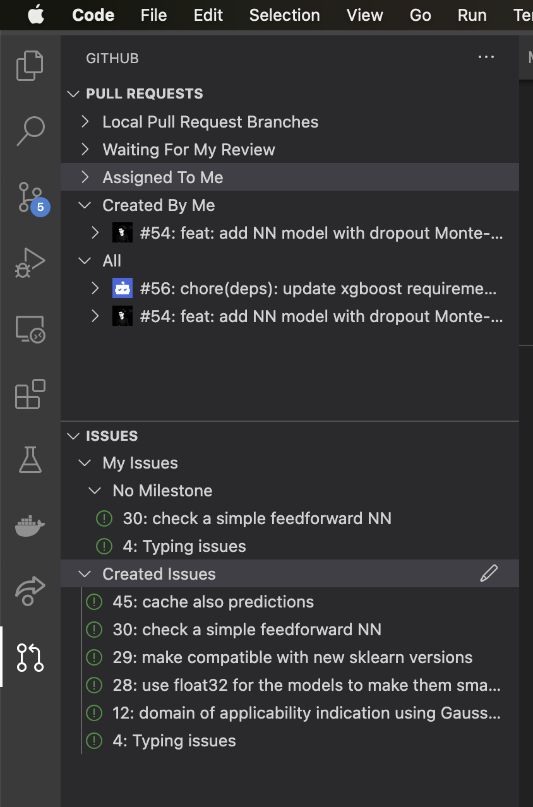Expand PR #54 chevron under All

pyautogui.click(x=95, y=316)
